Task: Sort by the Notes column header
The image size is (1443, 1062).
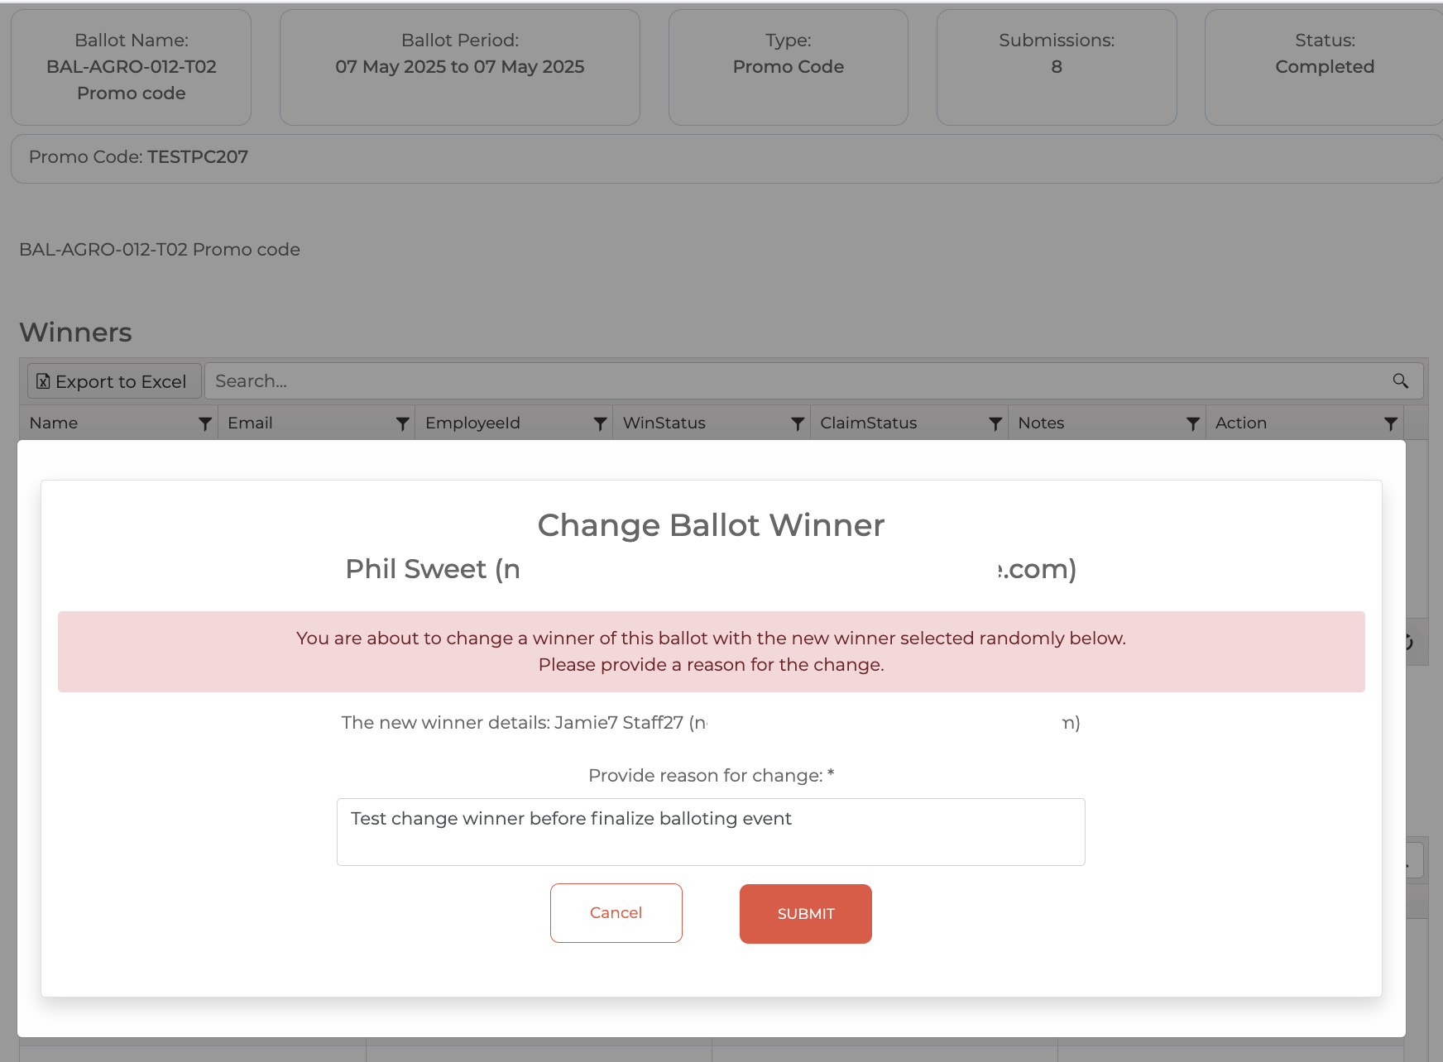Action: click(x=1041, y=423)
